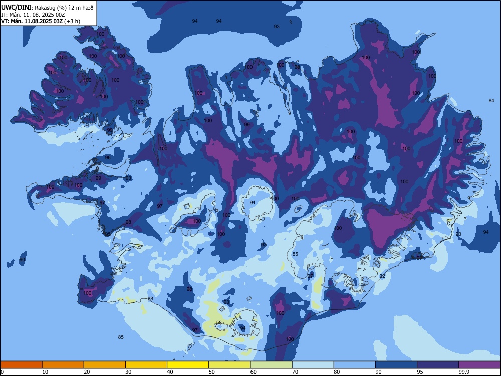Screen dimensions: 501x376
Task: Select the pale yellow 50–60 legend swatch
Action: pyautogui.click(x=230, y=365)
